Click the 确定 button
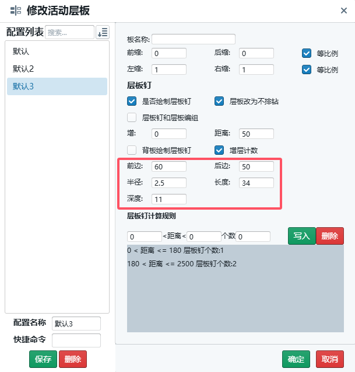 (x=296, y=359)
